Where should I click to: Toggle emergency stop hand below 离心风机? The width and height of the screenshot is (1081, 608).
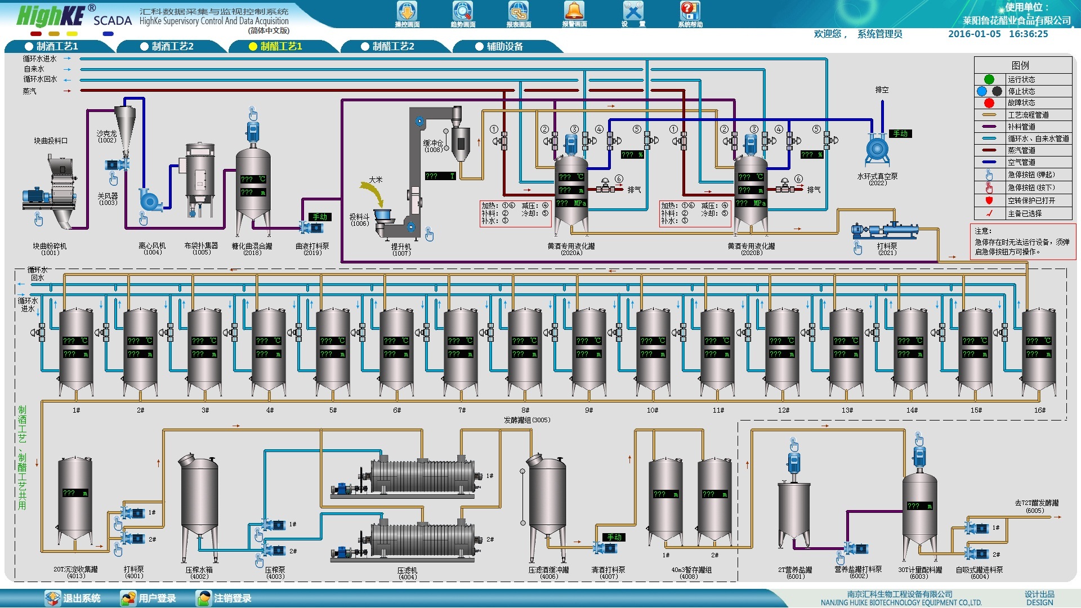tap(143, 218)
